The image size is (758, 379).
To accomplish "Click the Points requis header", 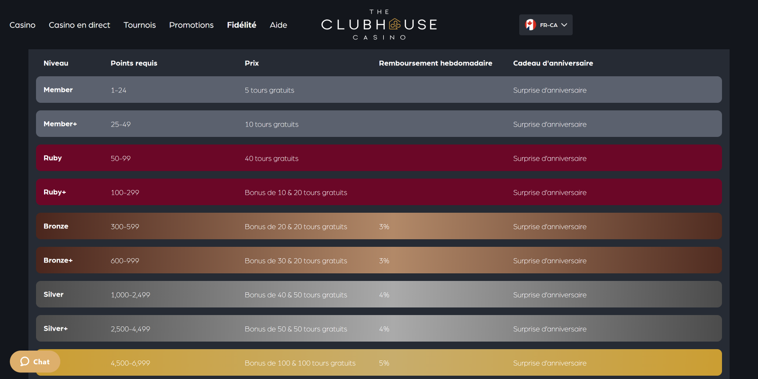I will pos(134,63).
